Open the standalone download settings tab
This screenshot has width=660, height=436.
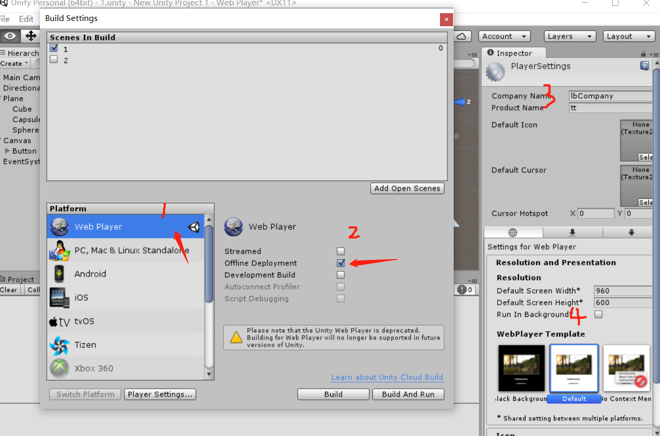572,232
